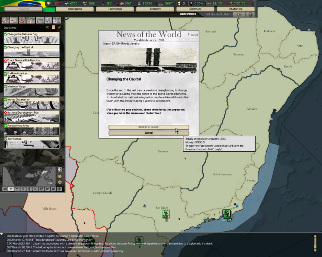
Task: Open the question-mark decisions panel icon
Action: click(14, 21)
